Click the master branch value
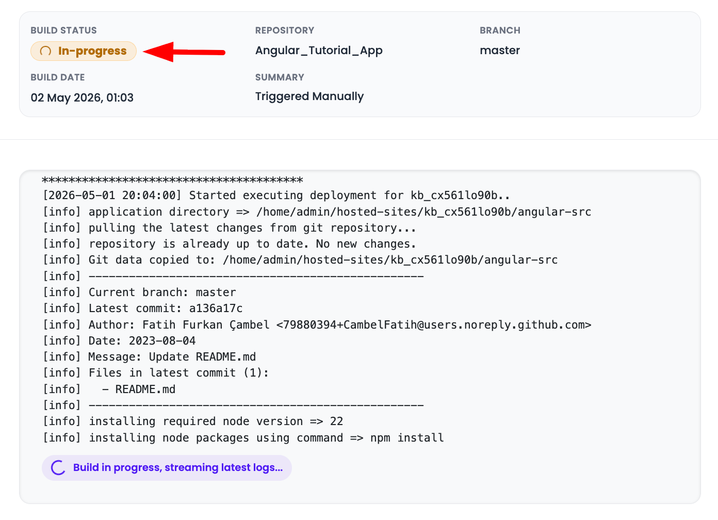The image size is (718, 520). click(x=500, y=51)
